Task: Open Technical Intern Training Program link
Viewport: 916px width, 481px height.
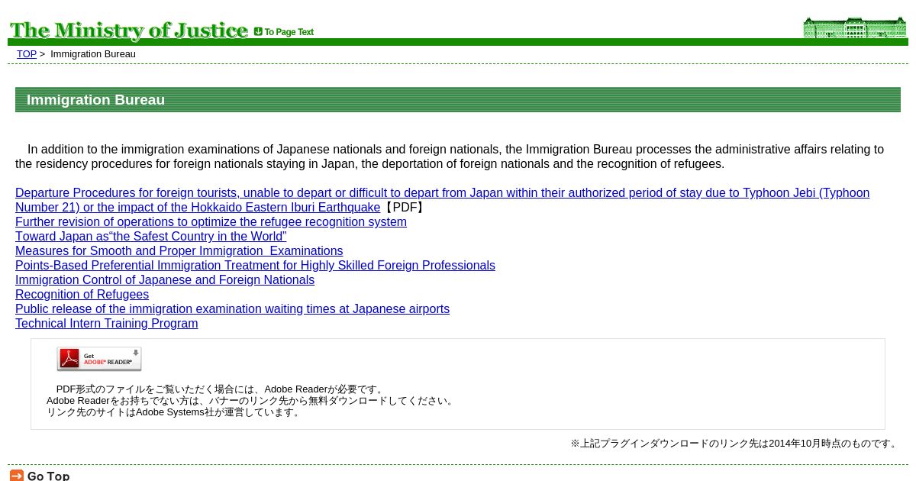Action: click(x=106, y=324)
